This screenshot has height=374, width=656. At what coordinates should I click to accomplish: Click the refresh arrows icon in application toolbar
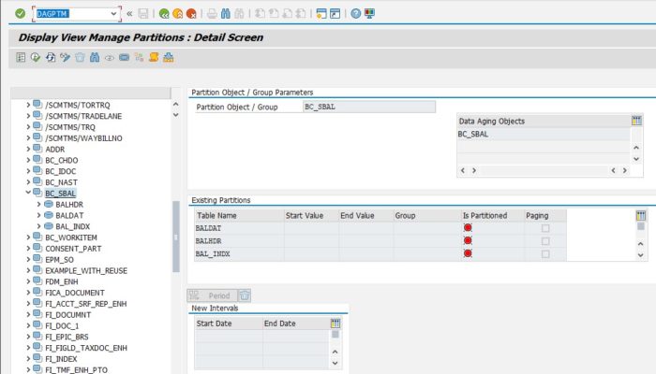point(51,58)
